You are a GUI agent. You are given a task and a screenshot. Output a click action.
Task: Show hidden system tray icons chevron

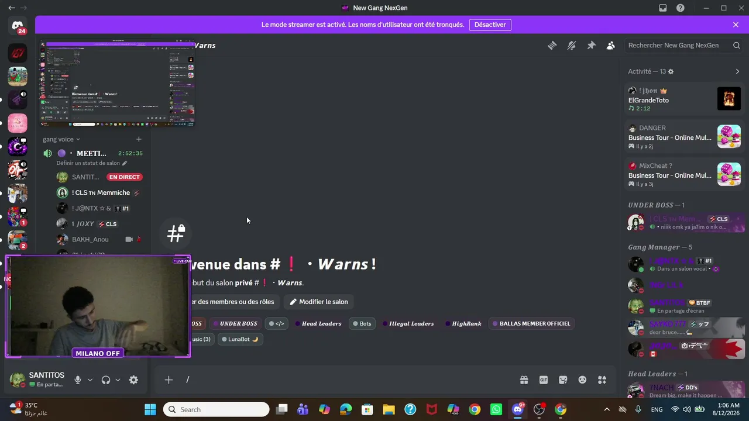pos(607,409)
